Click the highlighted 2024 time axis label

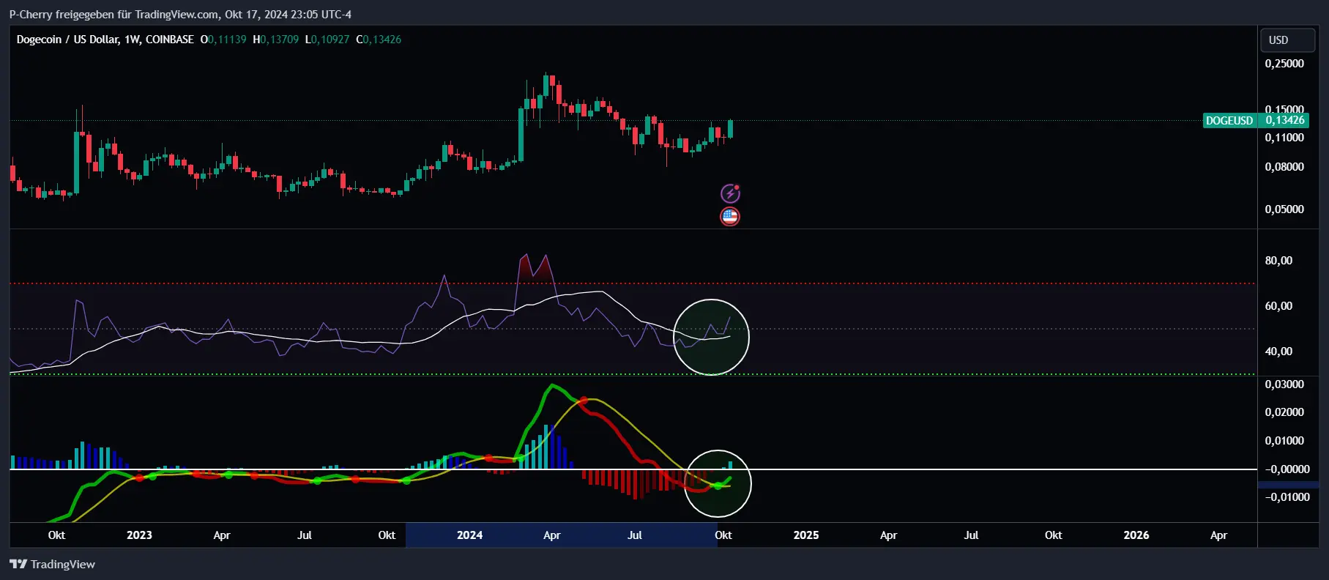click(x=469, y=535)
